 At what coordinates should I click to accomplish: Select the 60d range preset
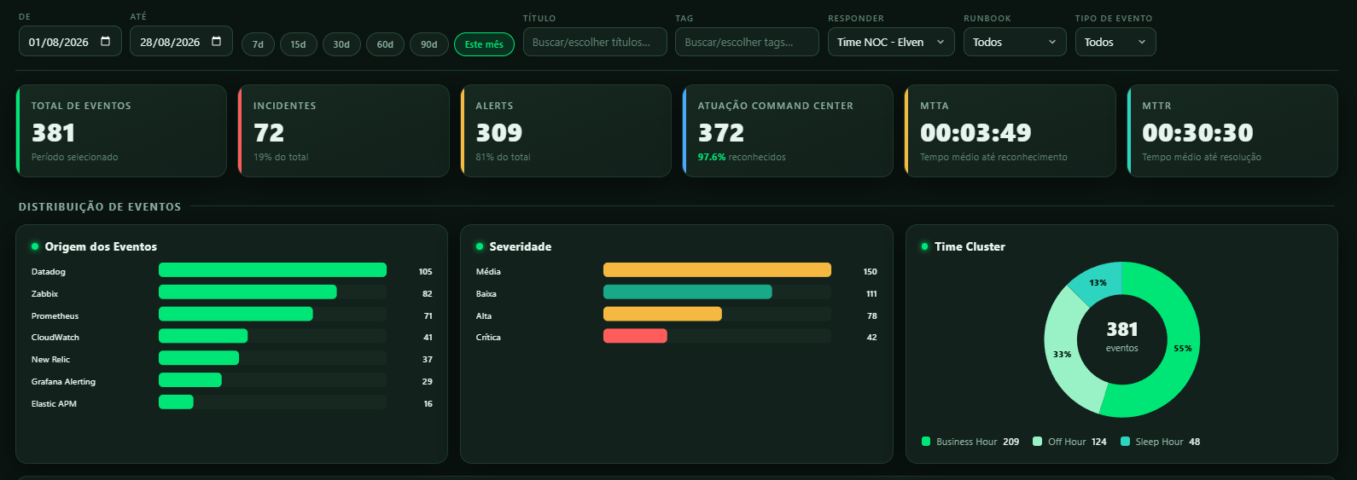pyautogui.click(x=385, y=44)
